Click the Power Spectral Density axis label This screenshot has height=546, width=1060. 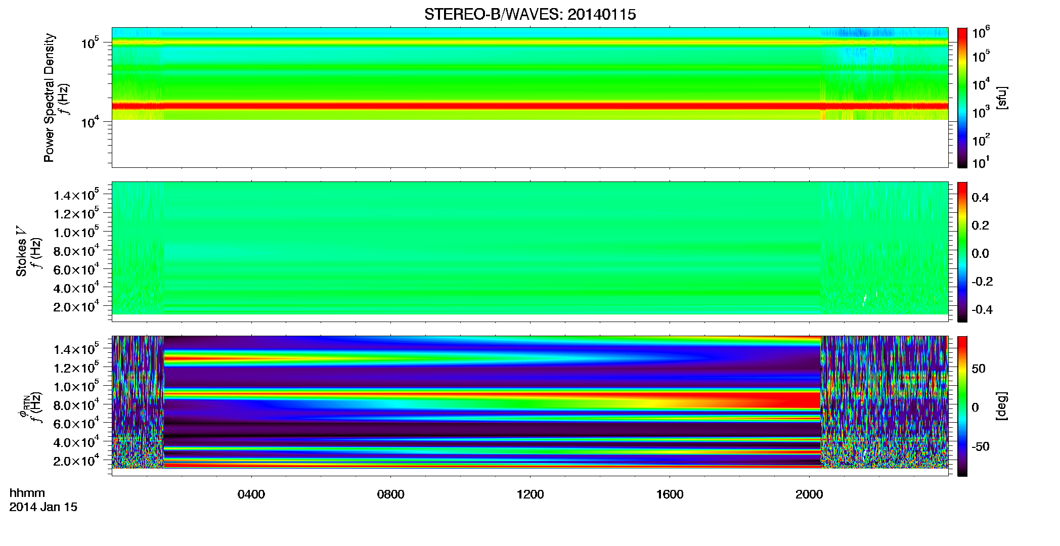point(49,98)
